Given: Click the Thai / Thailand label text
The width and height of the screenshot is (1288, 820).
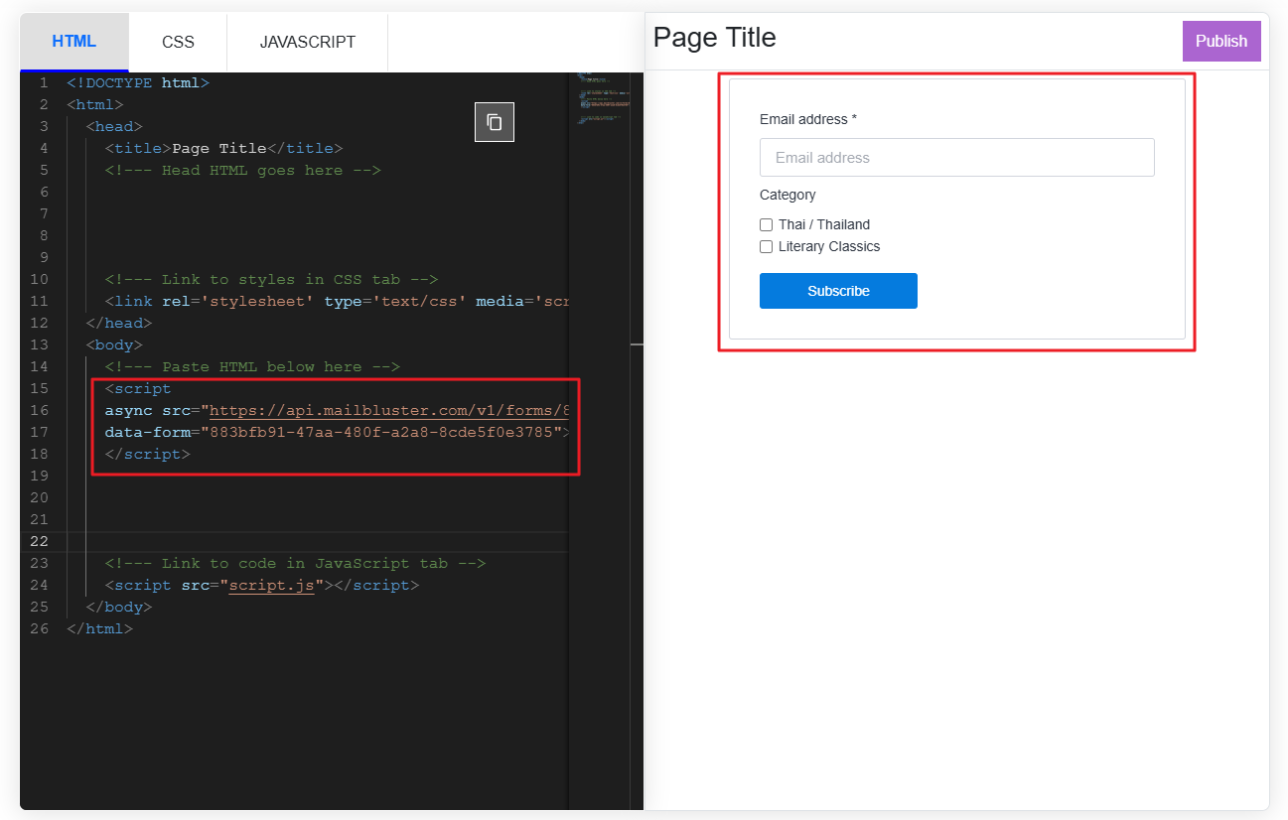Looking at the screenshot, I should (824, 225).
